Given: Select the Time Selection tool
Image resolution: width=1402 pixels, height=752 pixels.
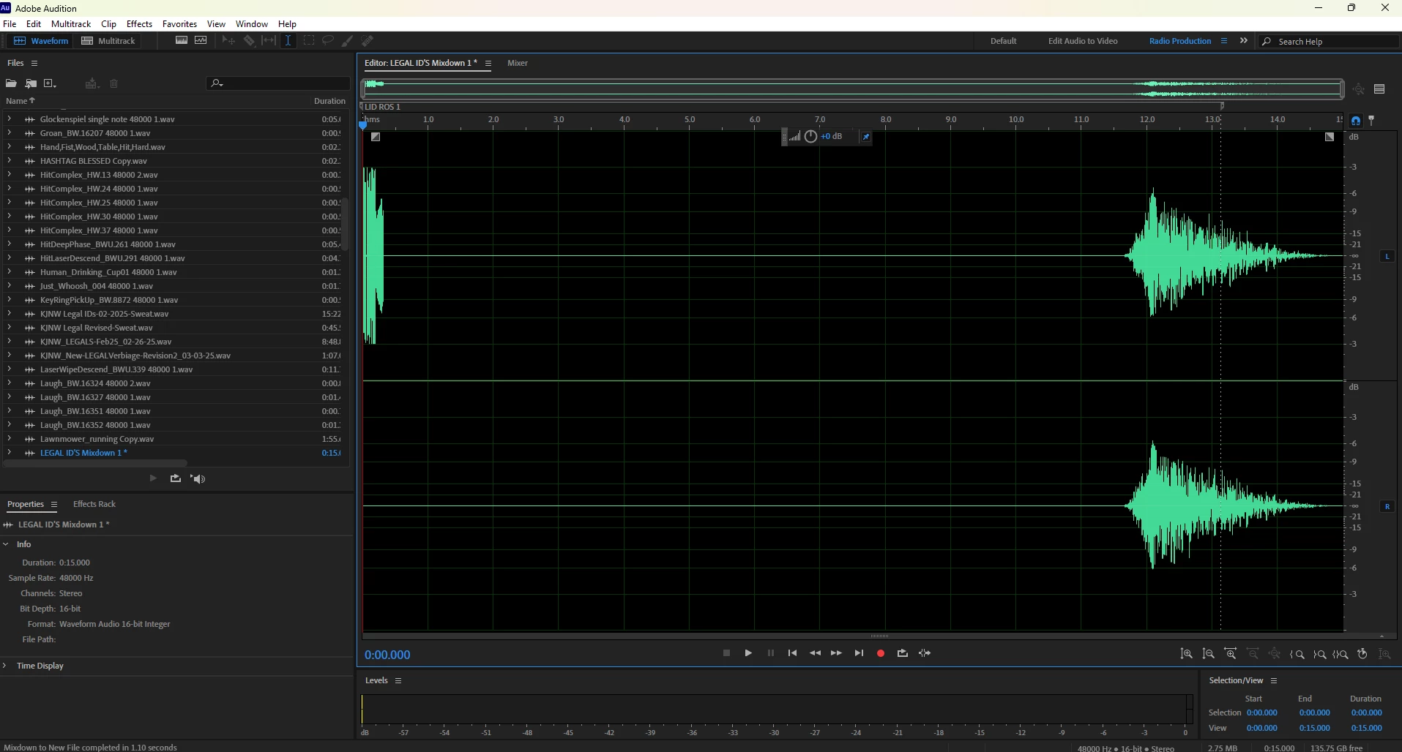Looking at the screenshot, I should 288,41.
